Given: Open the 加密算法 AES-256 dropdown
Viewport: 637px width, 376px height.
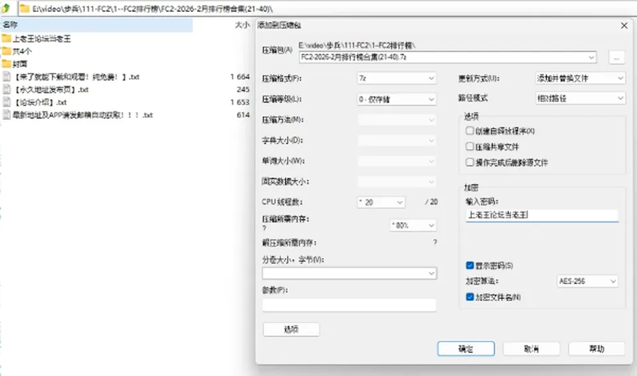Looking at the screenshot, I should (x=587, y=281).
